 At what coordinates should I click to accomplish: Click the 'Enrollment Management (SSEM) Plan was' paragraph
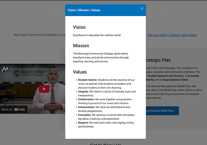(x=174, y=92)
